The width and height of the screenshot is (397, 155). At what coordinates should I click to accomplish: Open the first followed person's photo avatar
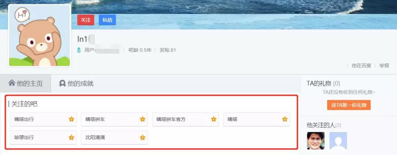pyautogui.click(x=316, y=141)
